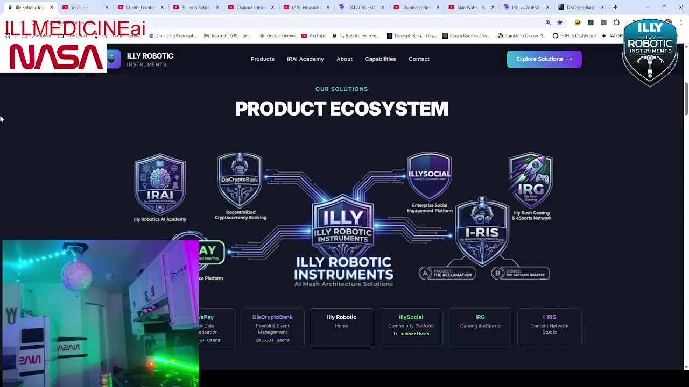Click the 'Illy Rush Gaming & eSports Network' caption

[x=532, y=216]
